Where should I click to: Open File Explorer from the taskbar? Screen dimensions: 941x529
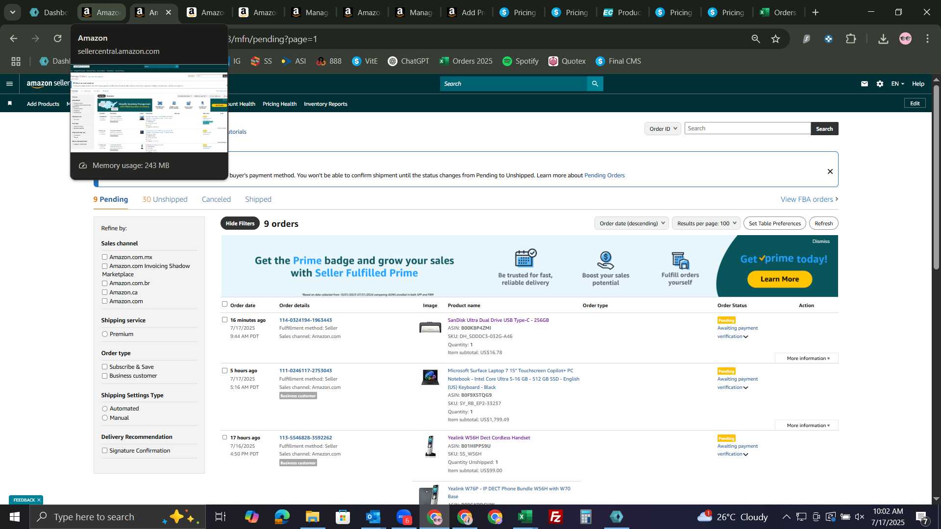tap(312, 517)
